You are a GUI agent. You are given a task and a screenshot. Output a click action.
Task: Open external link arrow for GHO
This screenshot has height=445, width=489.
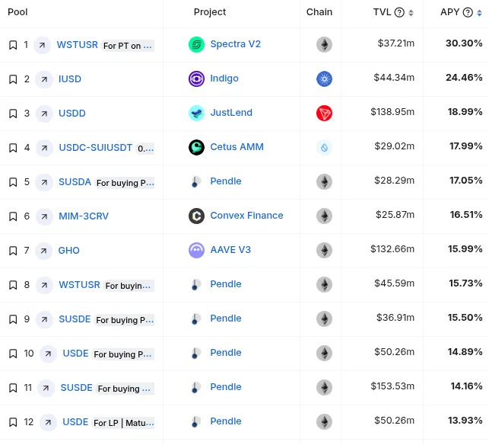tap(43, 251)
